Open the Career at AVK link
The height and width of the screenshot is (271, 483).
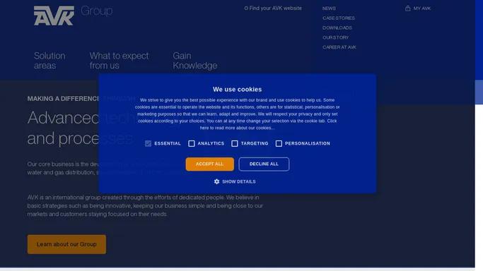click(x=339, y=47)
